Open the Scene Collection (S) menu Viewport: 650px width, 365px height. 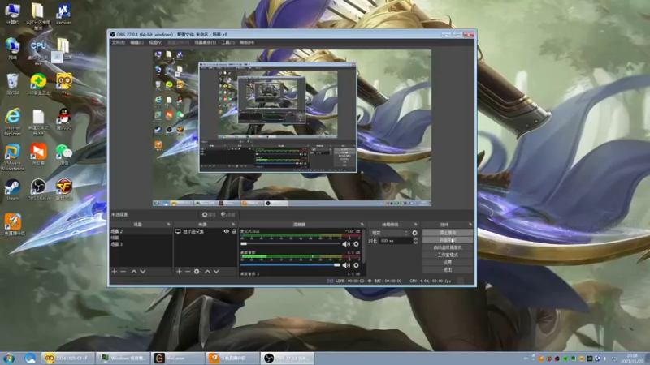pyautogui.click(x=206, y=43)
